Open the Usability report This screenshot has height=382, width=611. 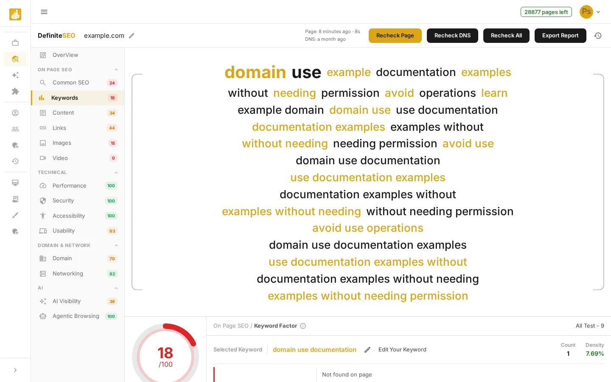click(x=78, y=231)
